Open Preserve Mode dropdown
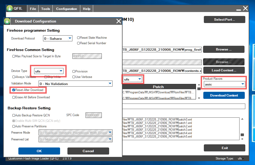The image size is (255, 165). click(76, 133)
